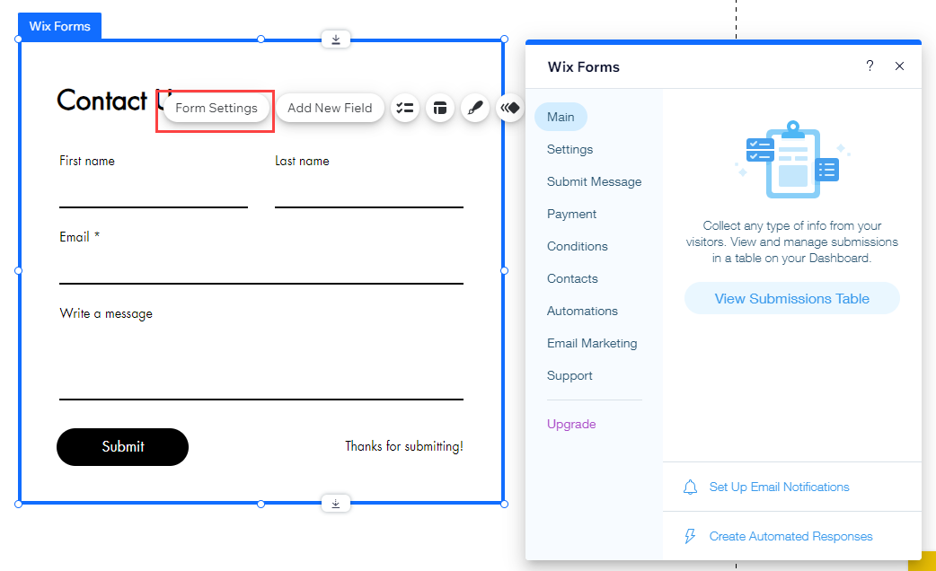Click the clipboard illustration in Main panel
Viewport: 936px width, 571px height.
[x=792, y=159]
